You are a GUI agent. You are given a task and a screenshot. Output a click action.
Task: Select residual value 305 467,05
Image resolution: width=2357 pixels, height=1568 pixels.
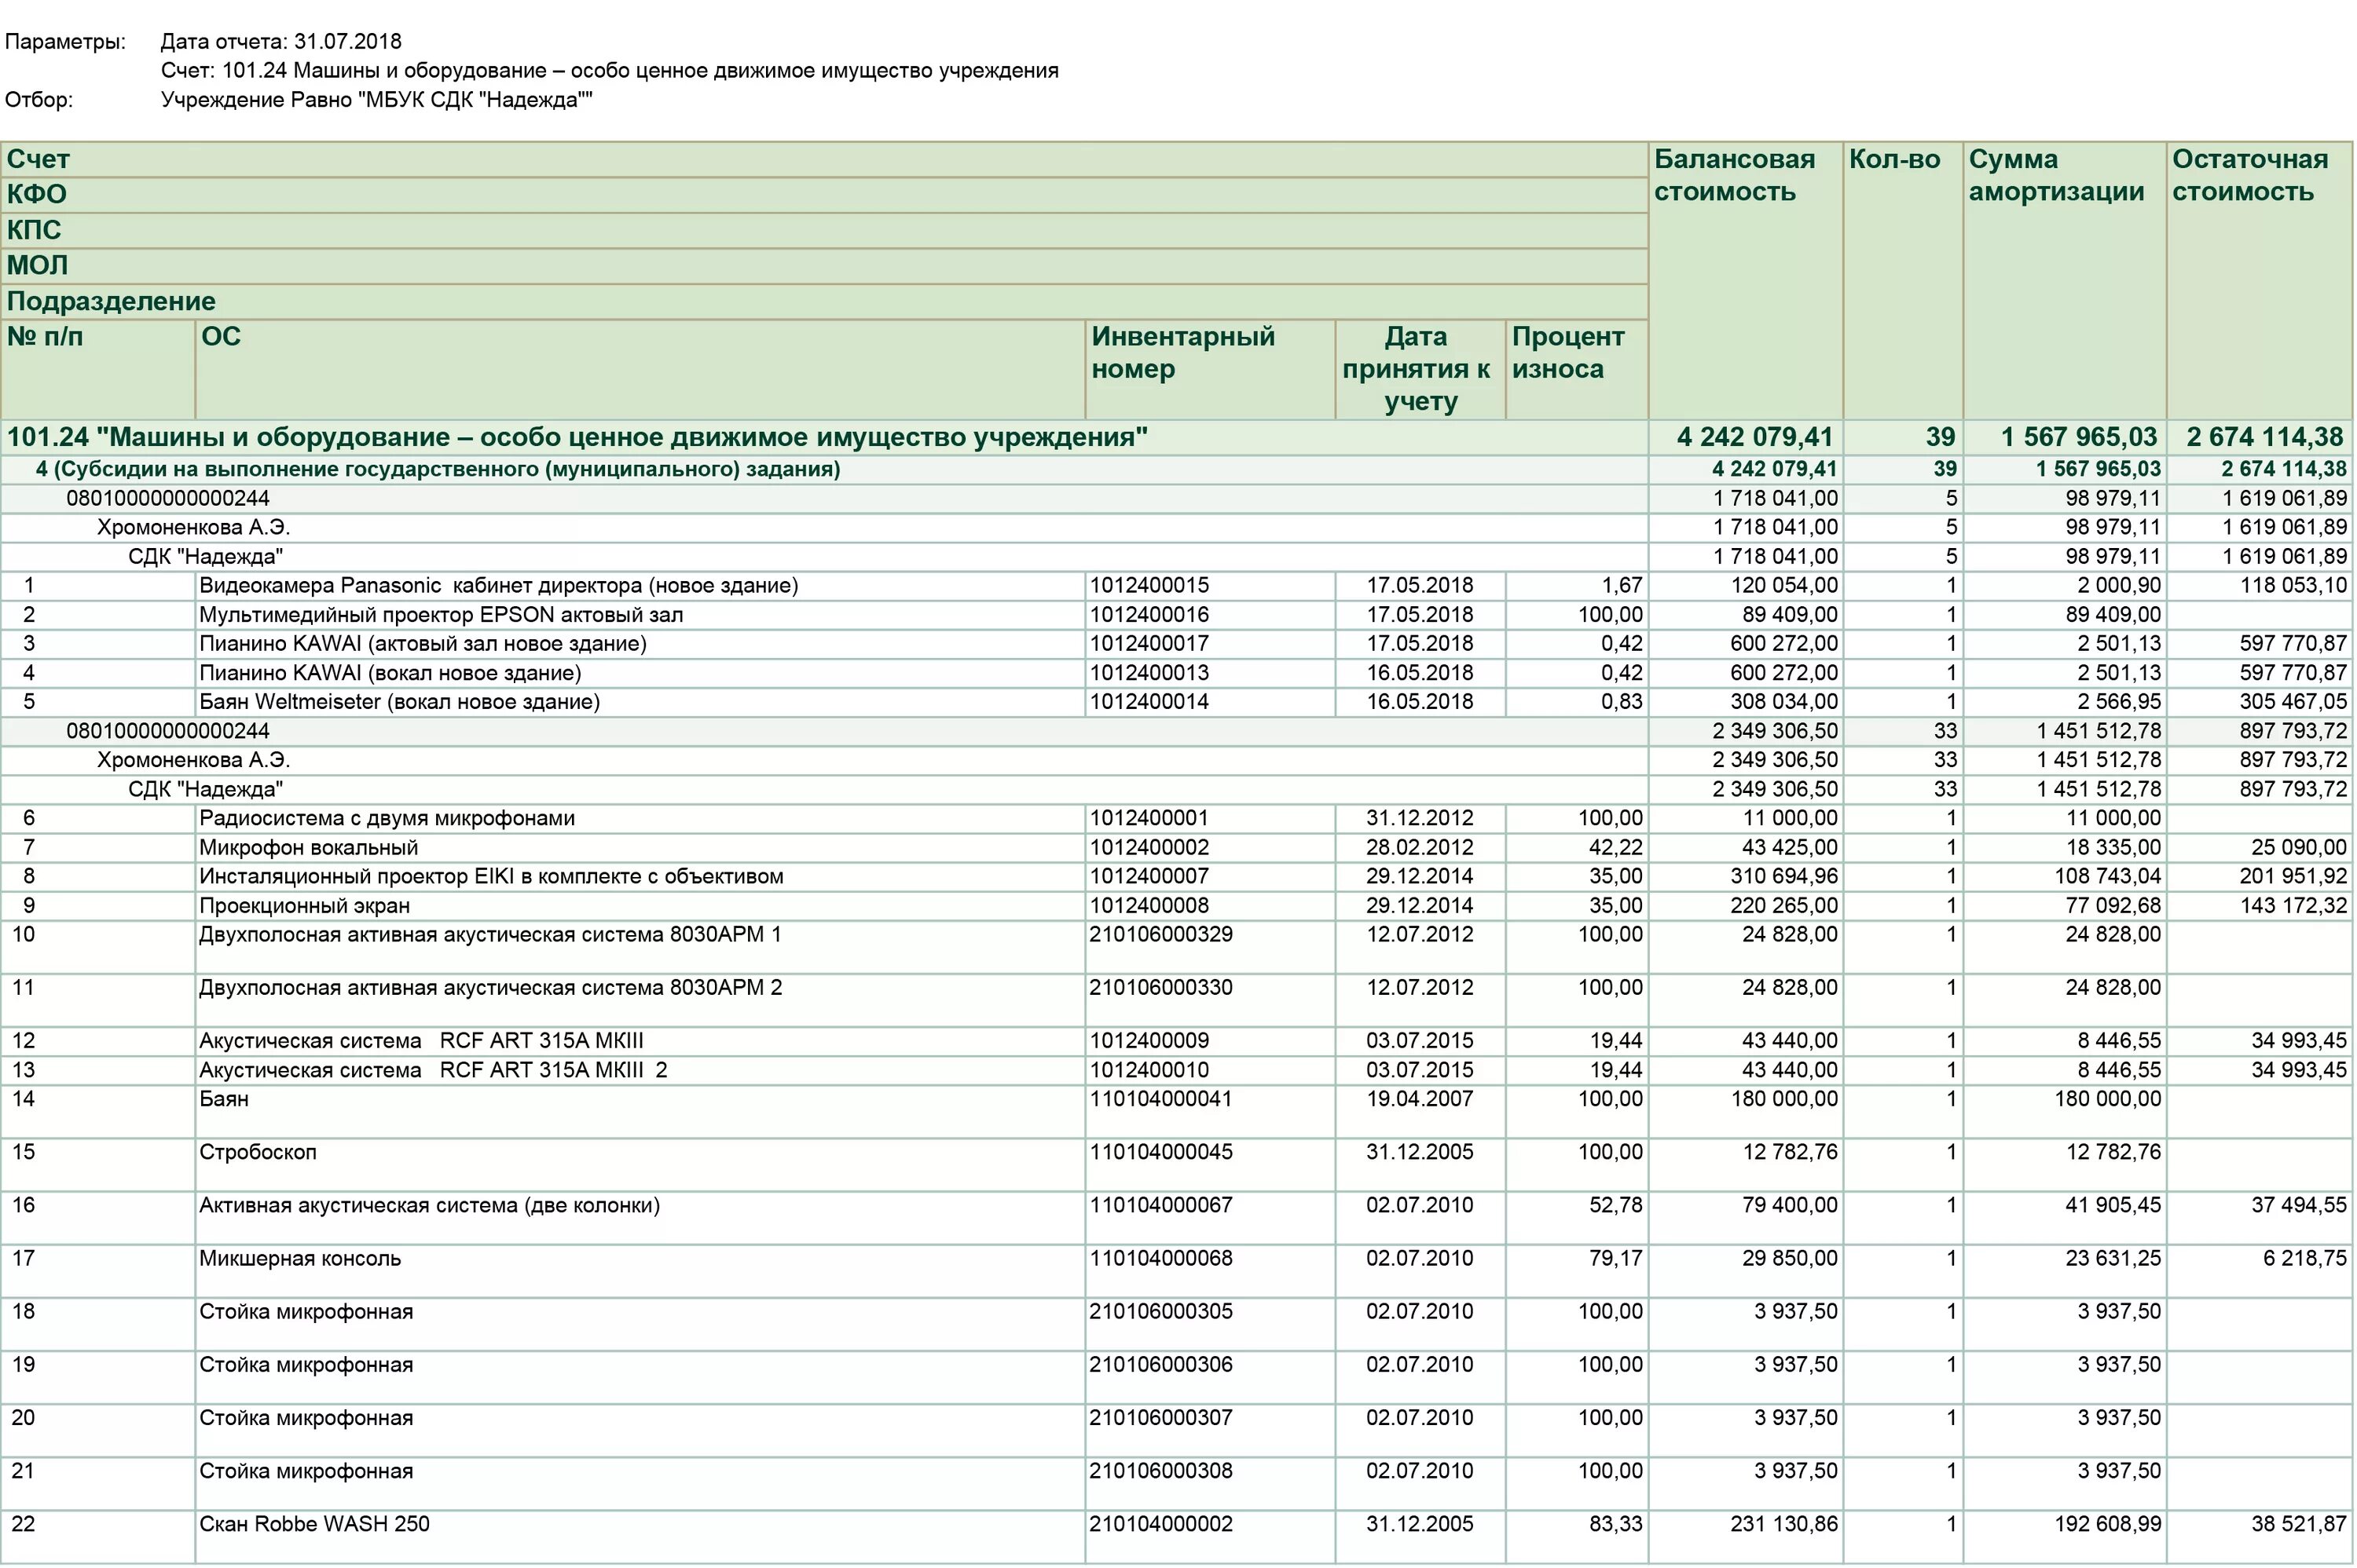tap(2293, 702)
